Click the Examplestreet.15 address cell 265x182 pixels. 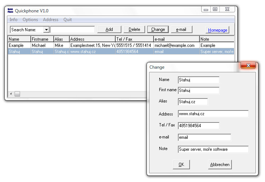(x=92, y=45)
